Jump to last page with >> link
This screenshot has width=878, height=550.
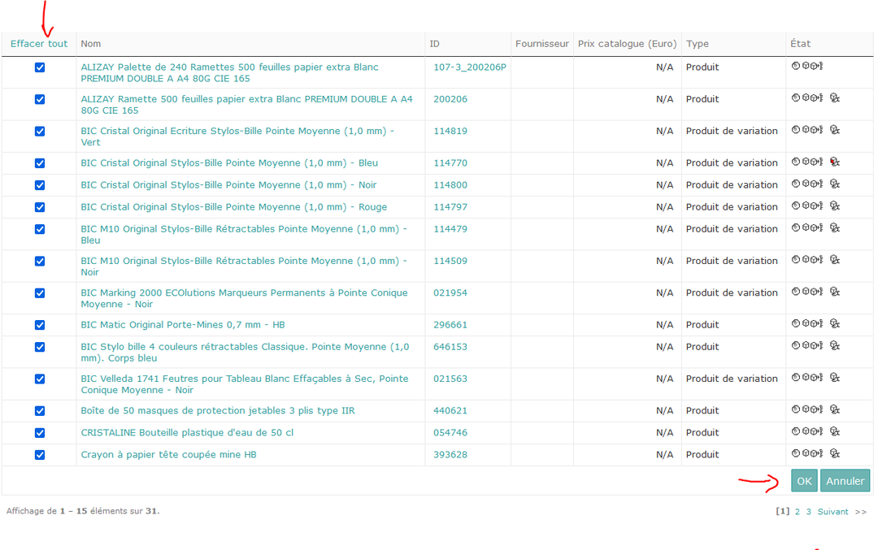pyautogui.click(x=861, y=511)
